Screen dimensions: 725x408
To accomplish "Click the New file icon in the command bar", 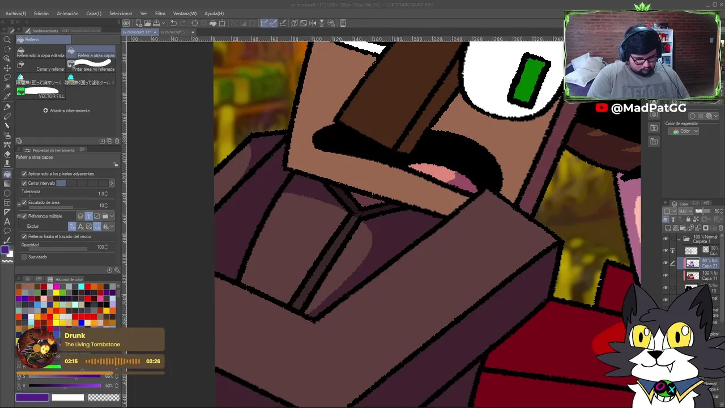I will (138, 23).
